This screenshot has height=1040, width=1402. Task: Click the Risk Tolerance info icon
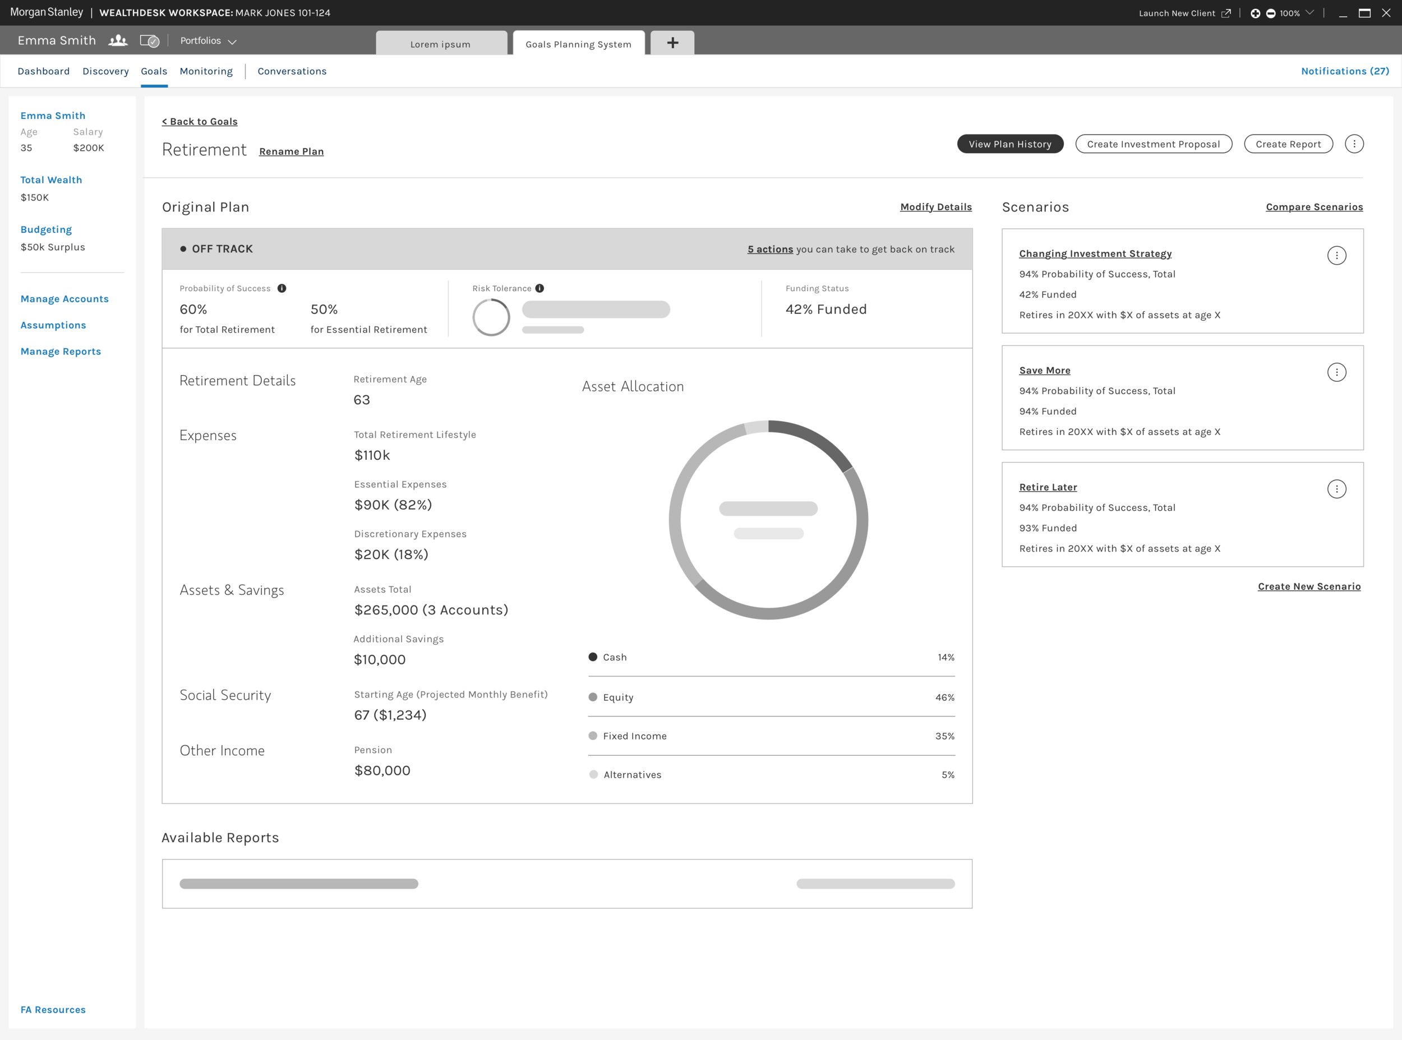point(539,288)
